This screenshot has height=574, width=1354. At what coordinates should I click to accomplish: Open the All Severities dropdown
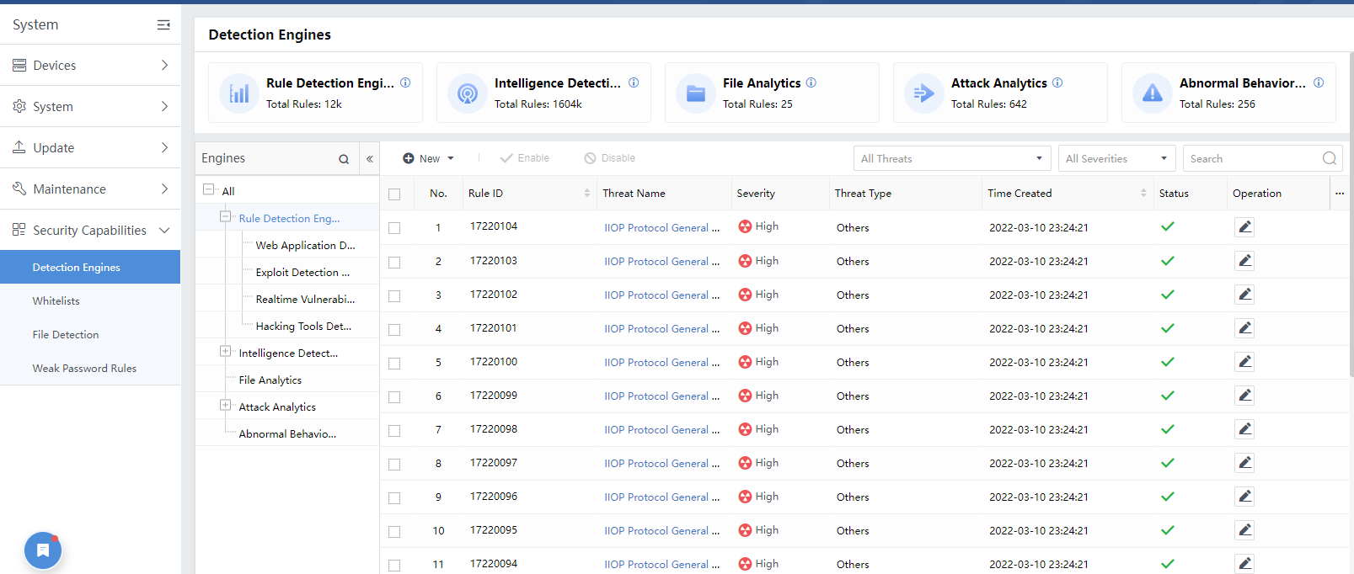tap(1116, 159)
